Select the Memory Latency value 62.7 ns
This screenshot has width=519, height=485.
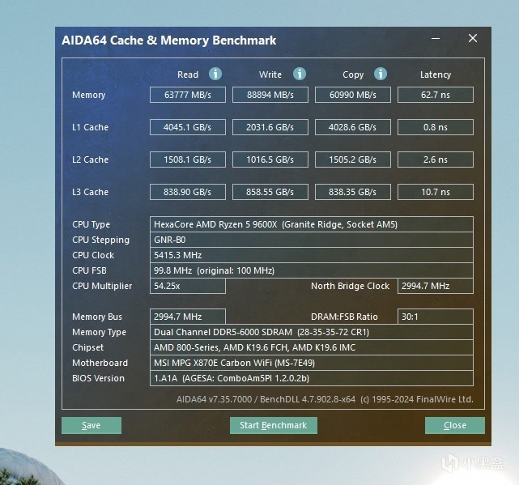coord(436,95)
